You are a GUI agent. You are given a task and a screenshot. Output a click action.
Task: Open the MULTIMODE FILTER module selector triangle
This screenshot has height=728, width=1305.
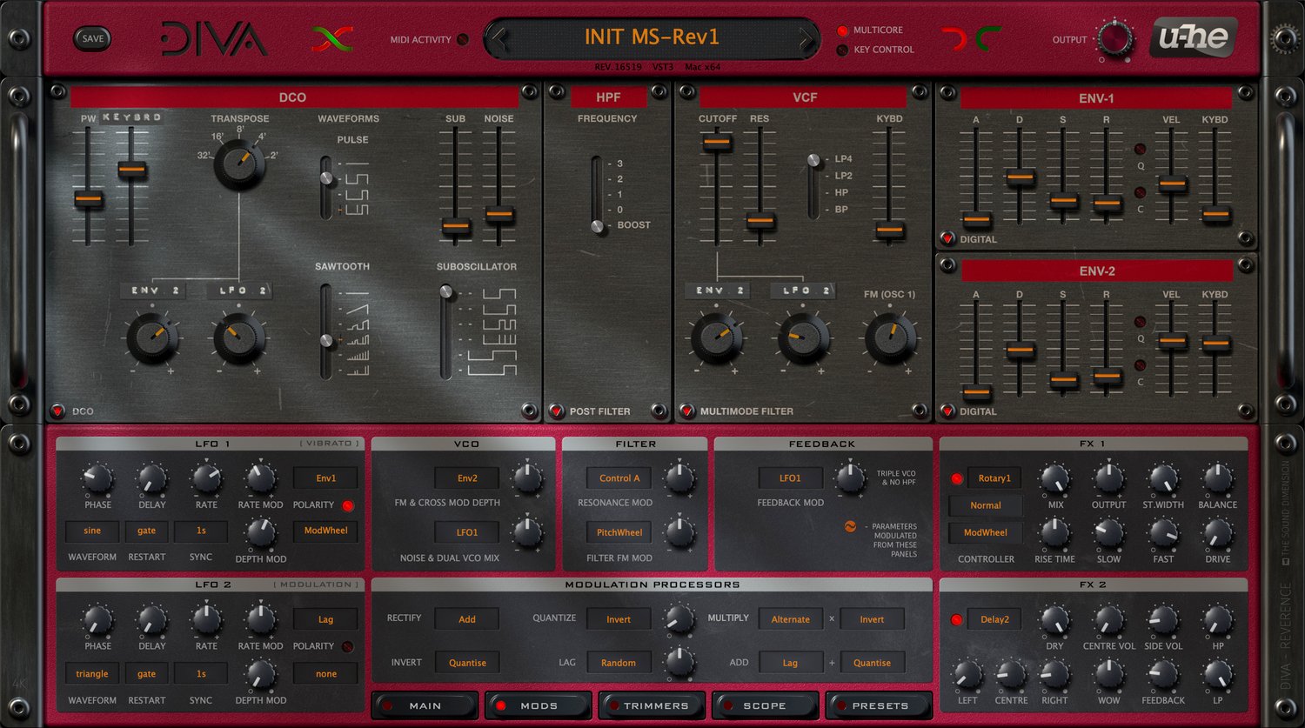pos(687,411)
